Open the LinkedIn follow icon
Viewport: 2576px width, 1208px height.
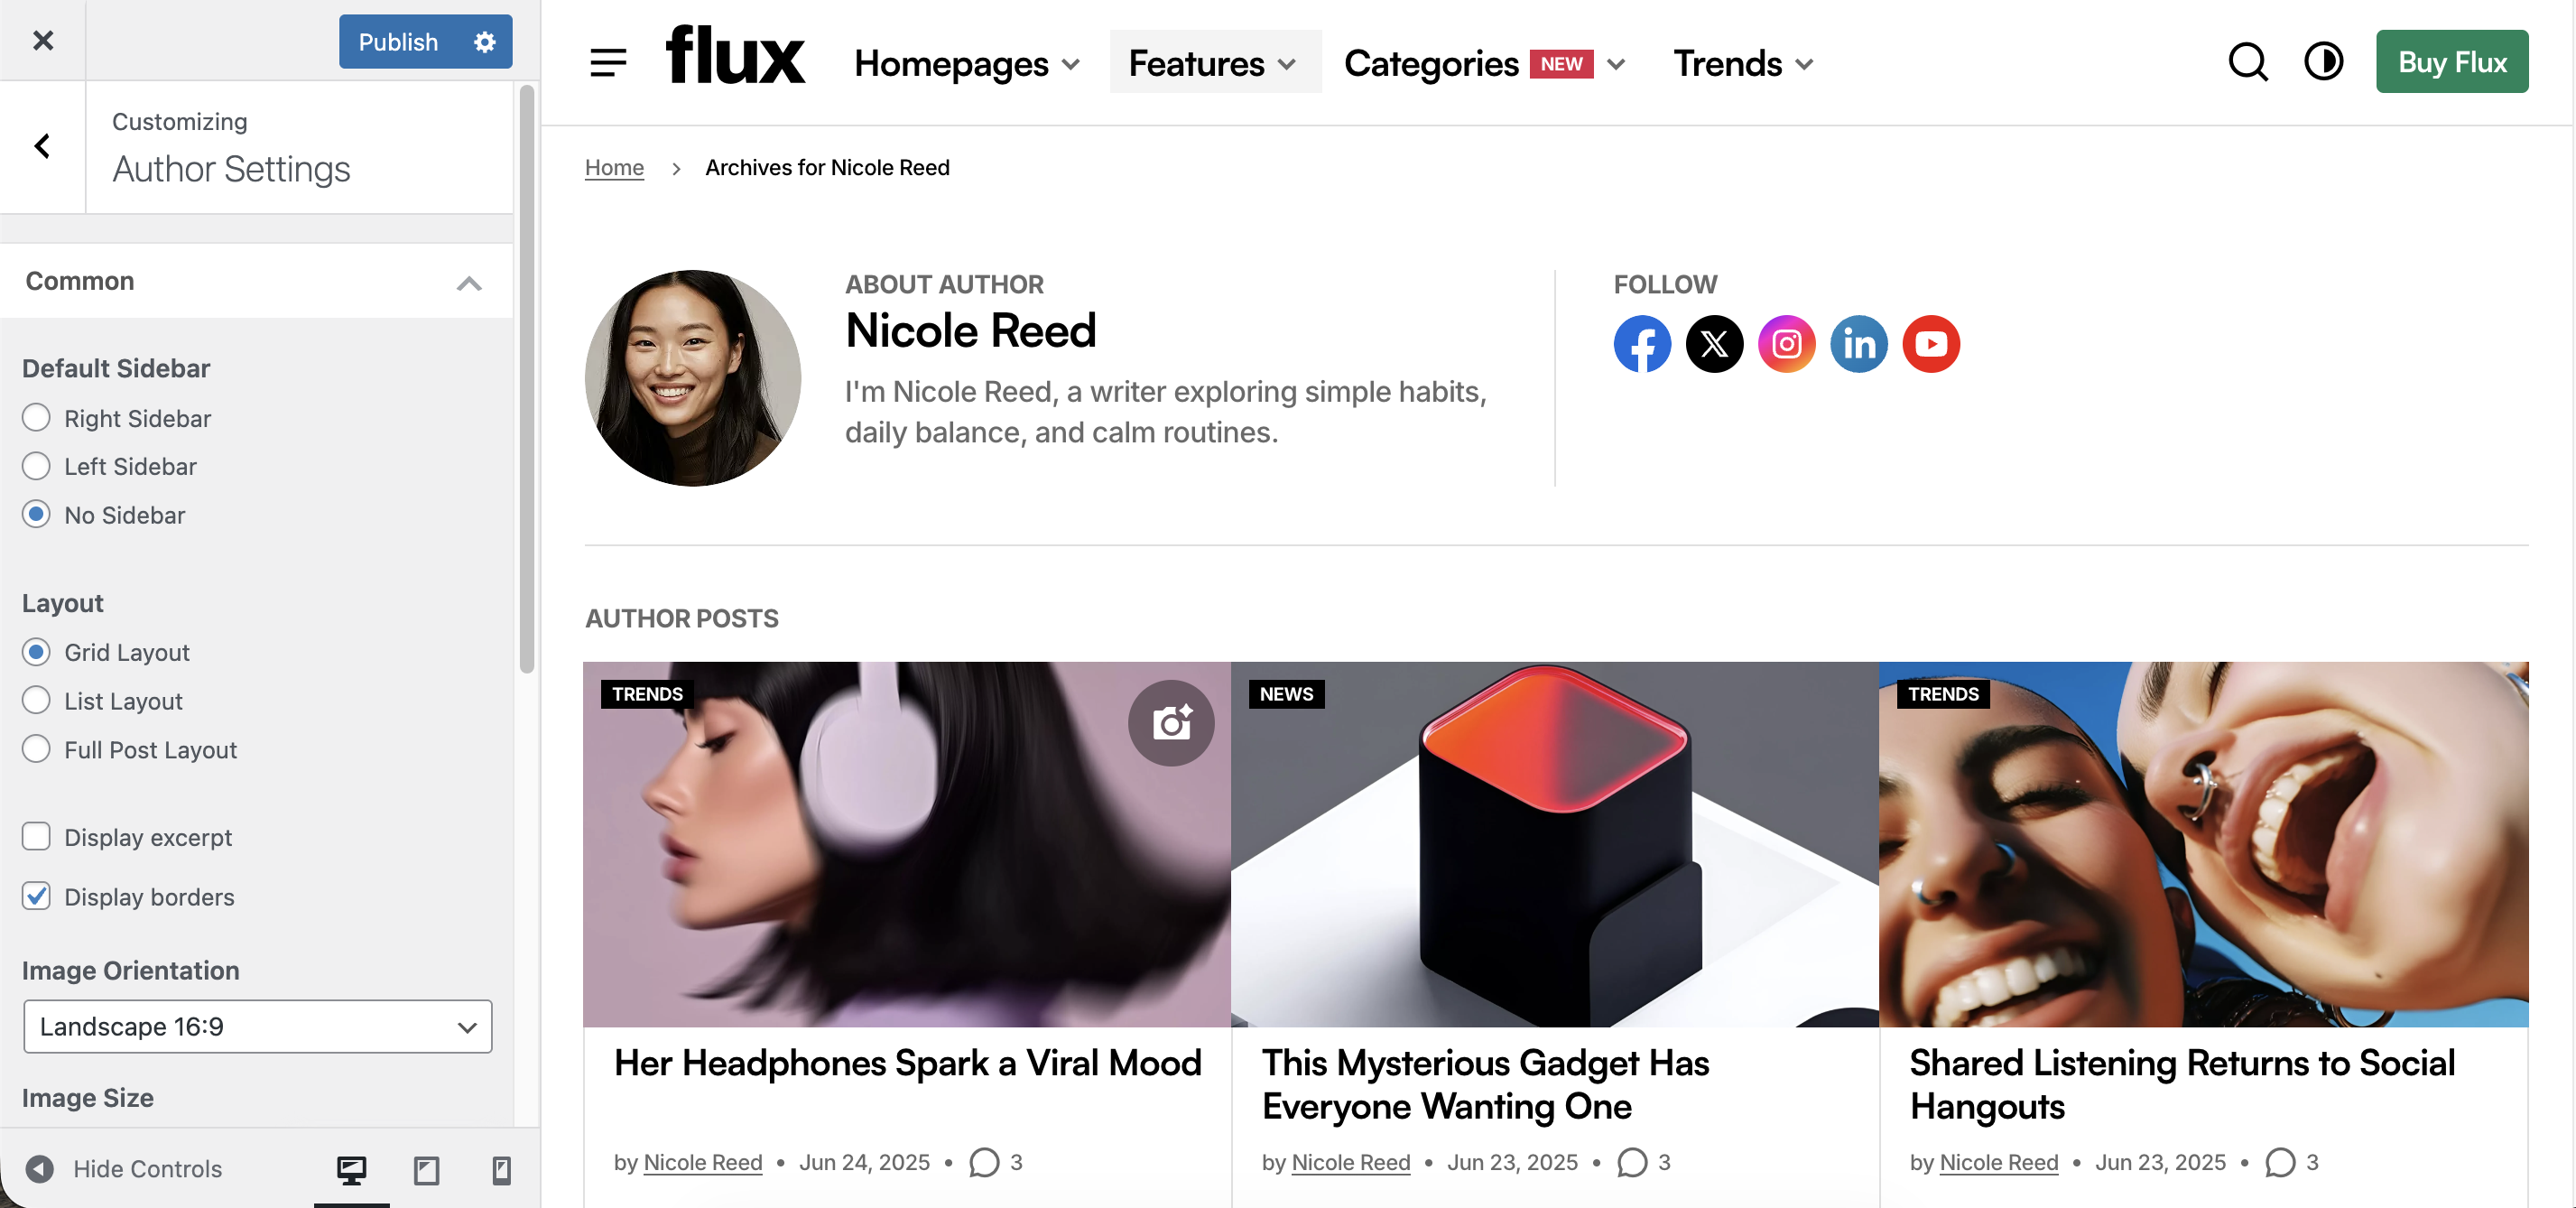(x=1859, y=344)
